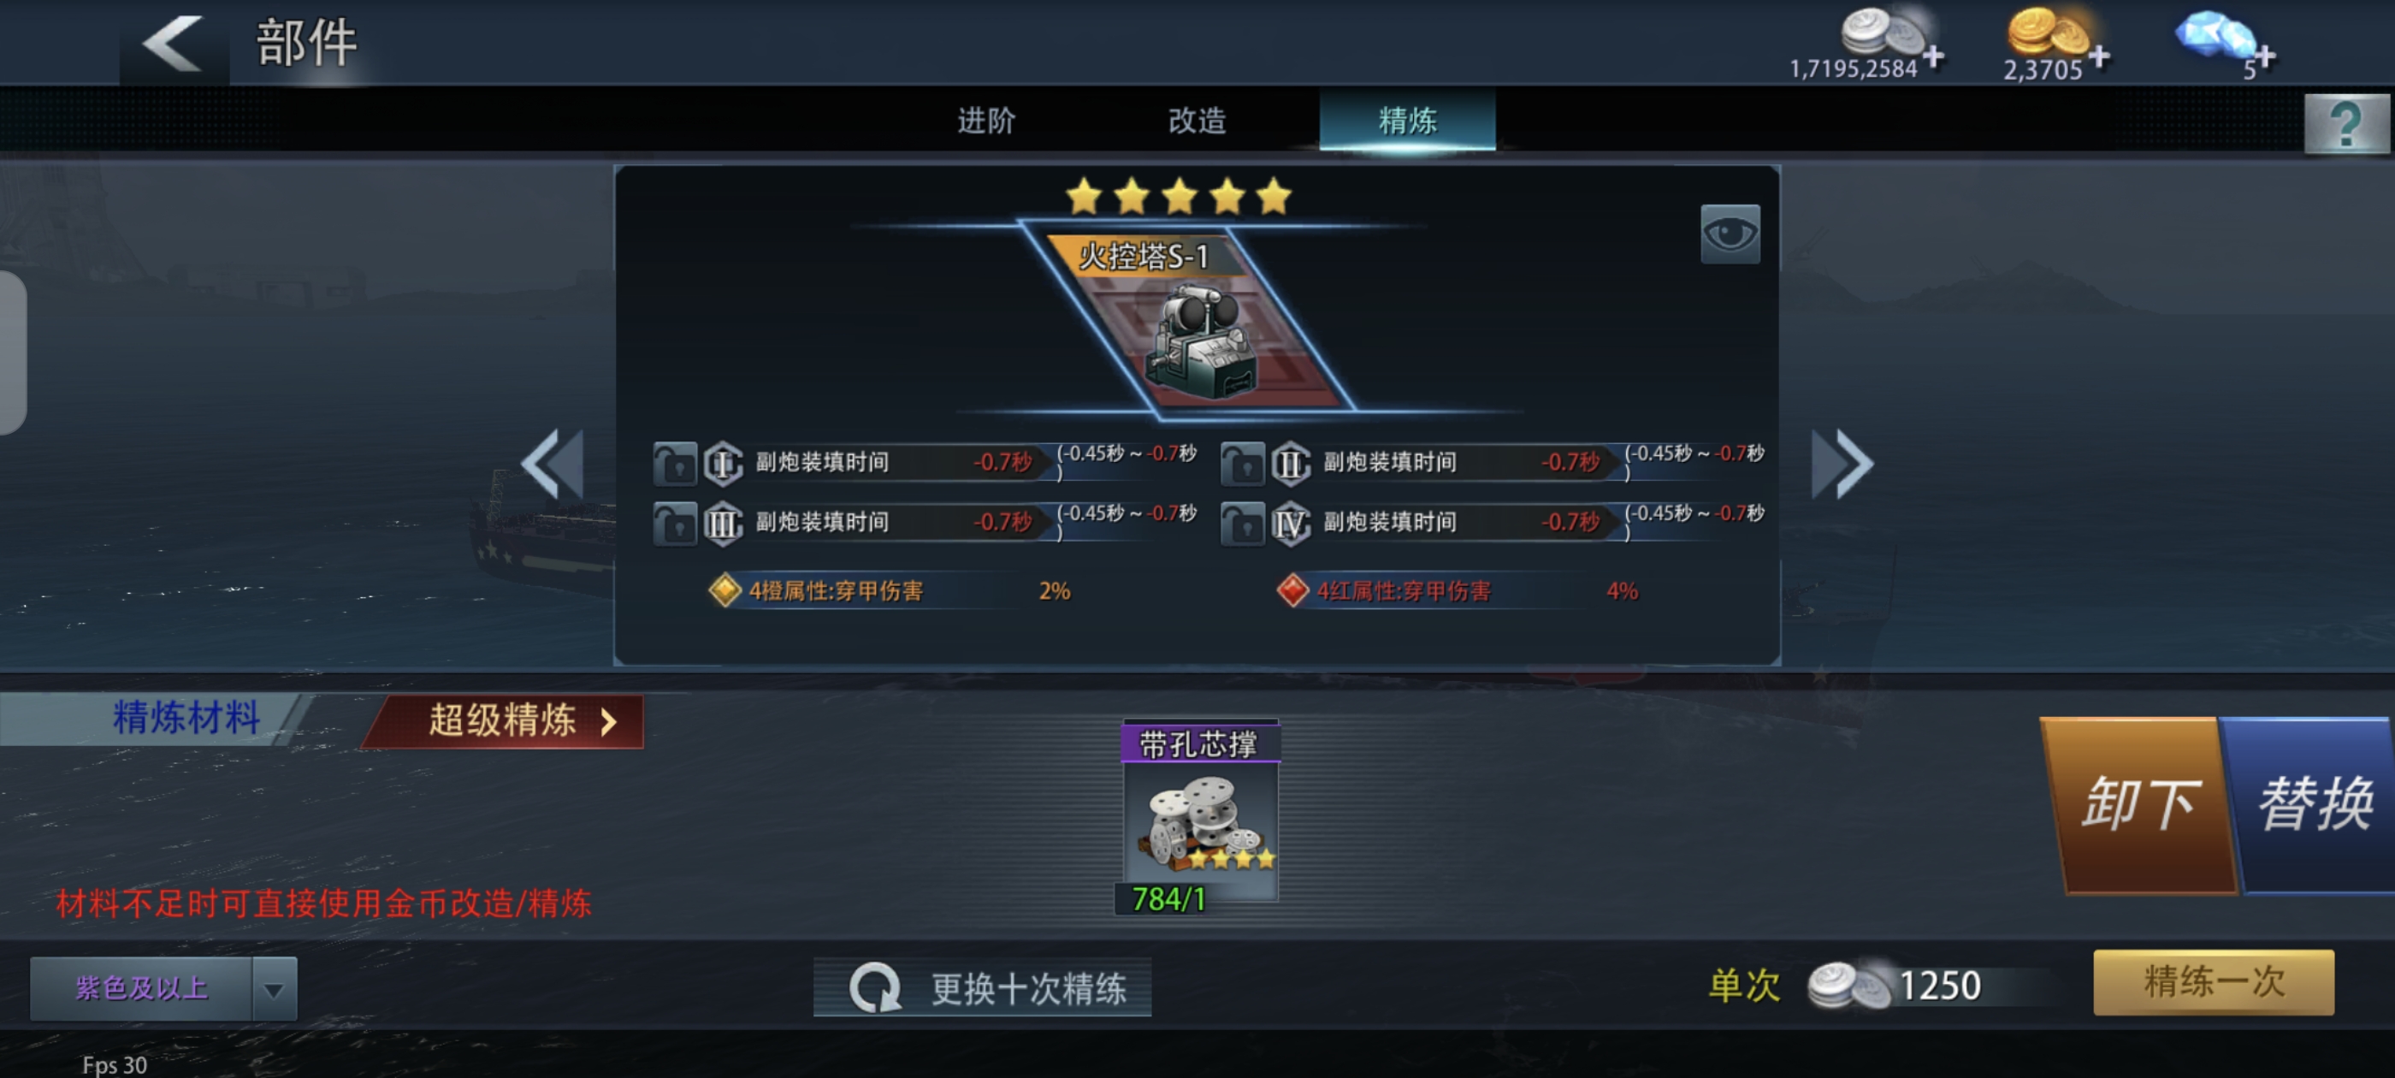Image resolution: width=2395 pixels, height=1078 pixels.
Task: Open the question mark help button
Action: 2345,123
